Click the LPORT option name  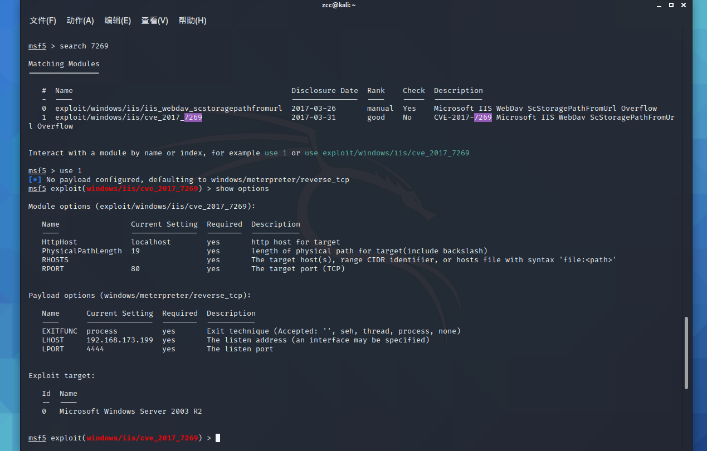click(53, 349)
